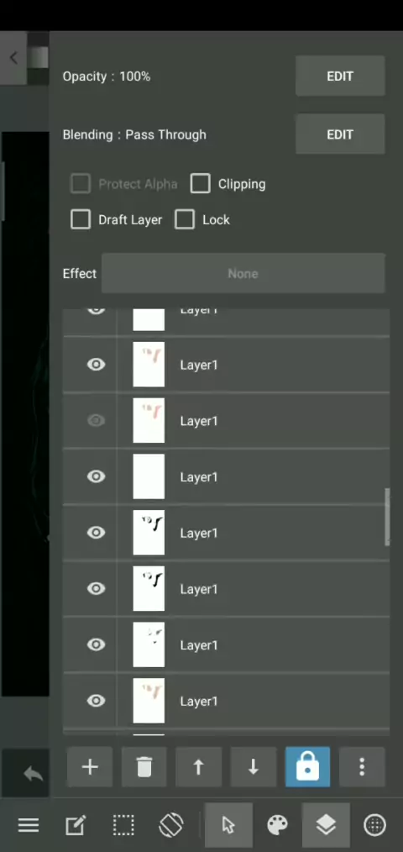This screenshot has width=403, height=852.
Task: Check the Draft Layer checkbox
Action: tap(81, 219)
